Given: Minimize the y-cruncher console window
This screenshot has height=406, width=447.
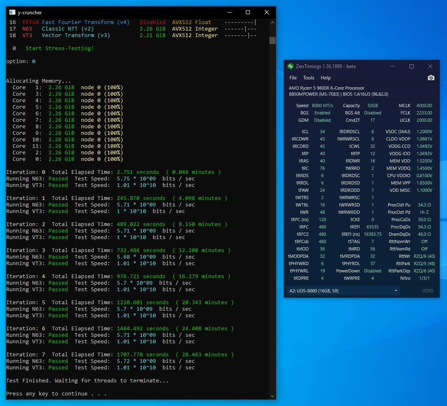Looking at the screenshot, I should pos(229,13).
